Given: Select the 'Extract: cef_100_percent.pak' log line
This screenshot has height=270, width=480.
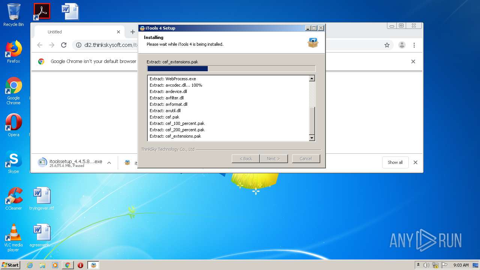Looking at the screenshot, I should pyautogui.click(x=177, y=123).
